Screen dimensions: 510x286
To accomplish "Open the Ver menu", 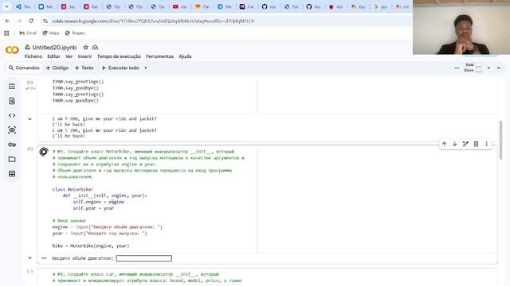I will coord(69,56).
